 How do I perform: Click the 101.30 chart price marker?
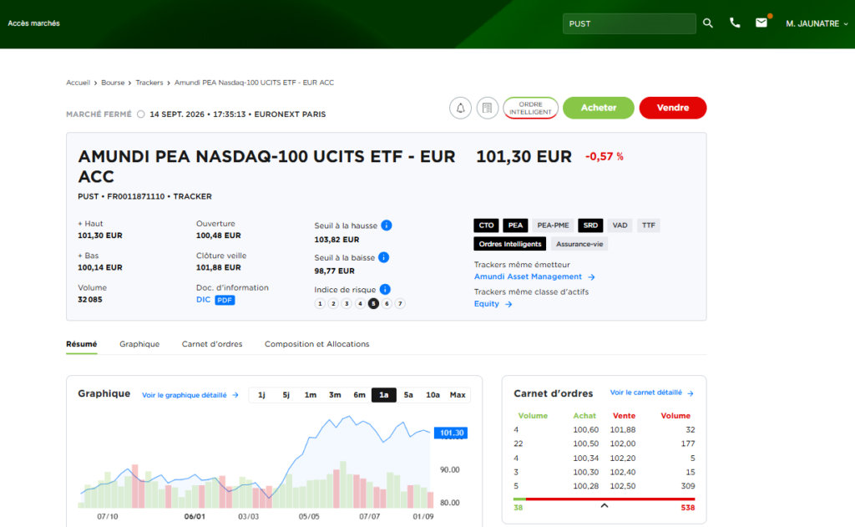[x=451, y=433]
